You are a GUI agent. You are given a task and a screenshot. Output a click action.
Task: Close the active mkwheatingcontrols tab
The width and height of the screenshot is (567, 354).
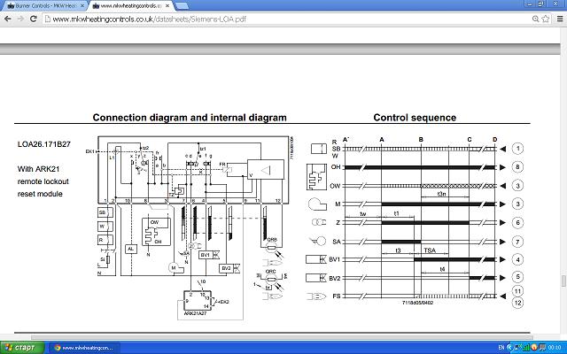pos(167,5)
